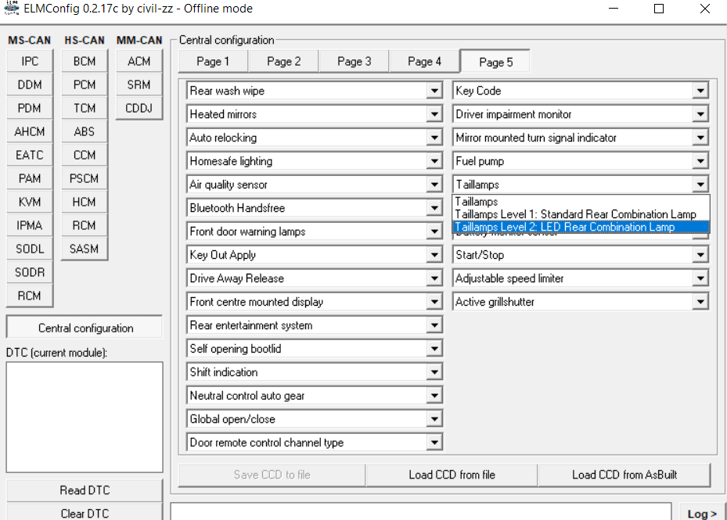This screenshot has height=520, width=727.
Task: Open the BCM module
Action: coord(85,61)
